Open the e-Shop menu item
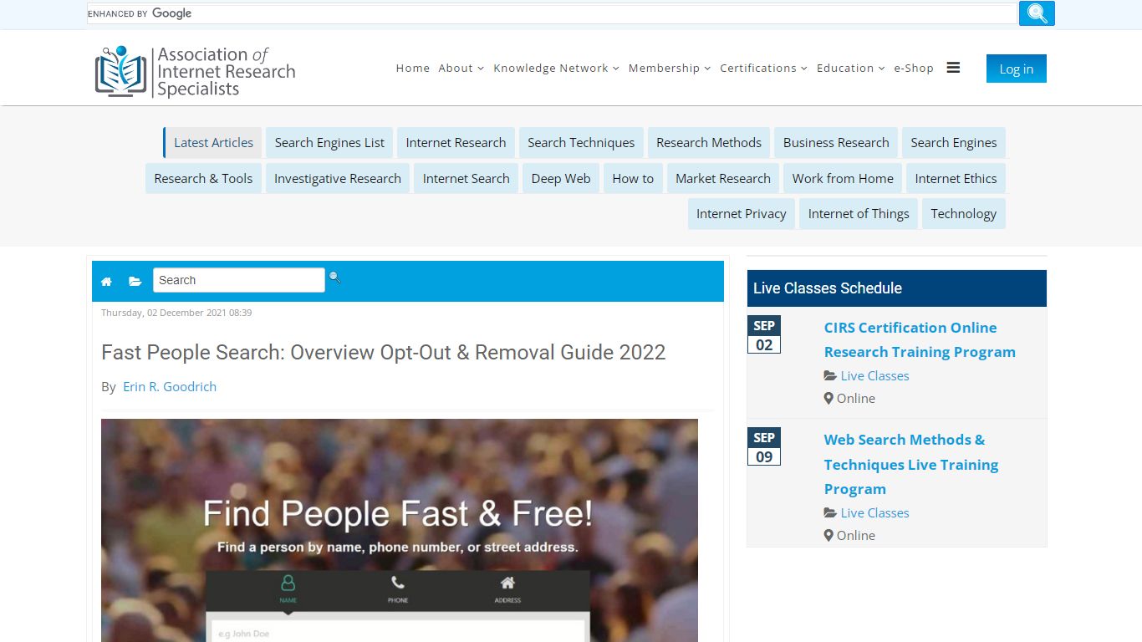 point(914,69)
